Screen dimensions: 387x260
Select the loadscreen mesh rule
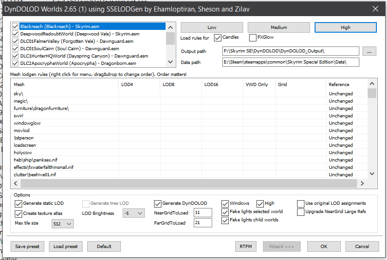click(x=189, y=145)
